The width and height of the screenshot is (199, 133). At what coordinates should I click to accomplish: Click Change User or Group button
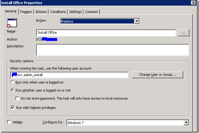tap(157, 75)
